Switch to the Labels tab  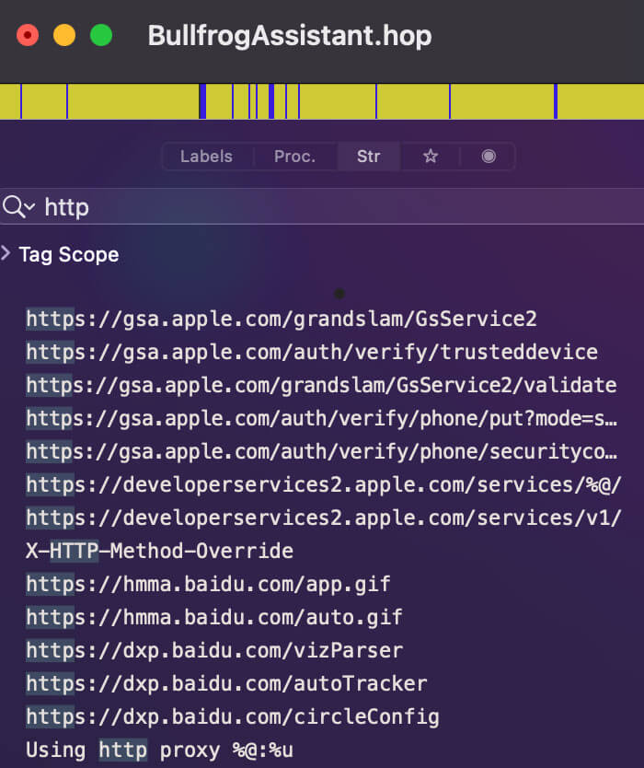206,157
